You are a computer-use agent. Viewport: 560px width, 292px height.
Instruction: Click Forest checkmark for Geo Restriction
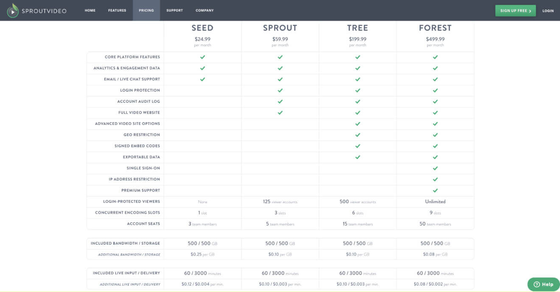tap(435, 135)
